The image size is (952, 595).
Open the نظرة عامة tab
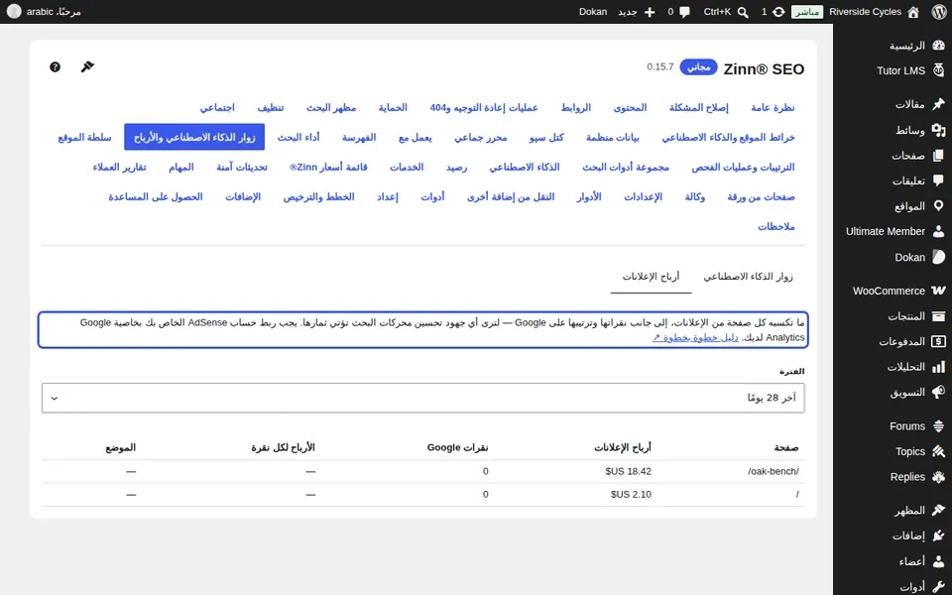(773, 107)
